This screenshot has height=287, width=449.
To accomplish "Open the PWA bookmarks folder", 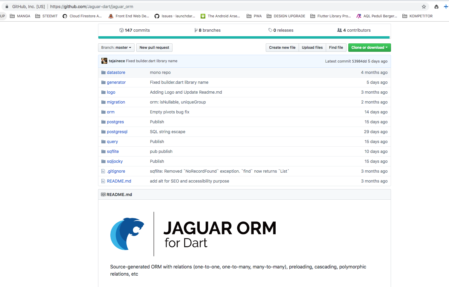I will pyautogui.click(x=254, y=16).
